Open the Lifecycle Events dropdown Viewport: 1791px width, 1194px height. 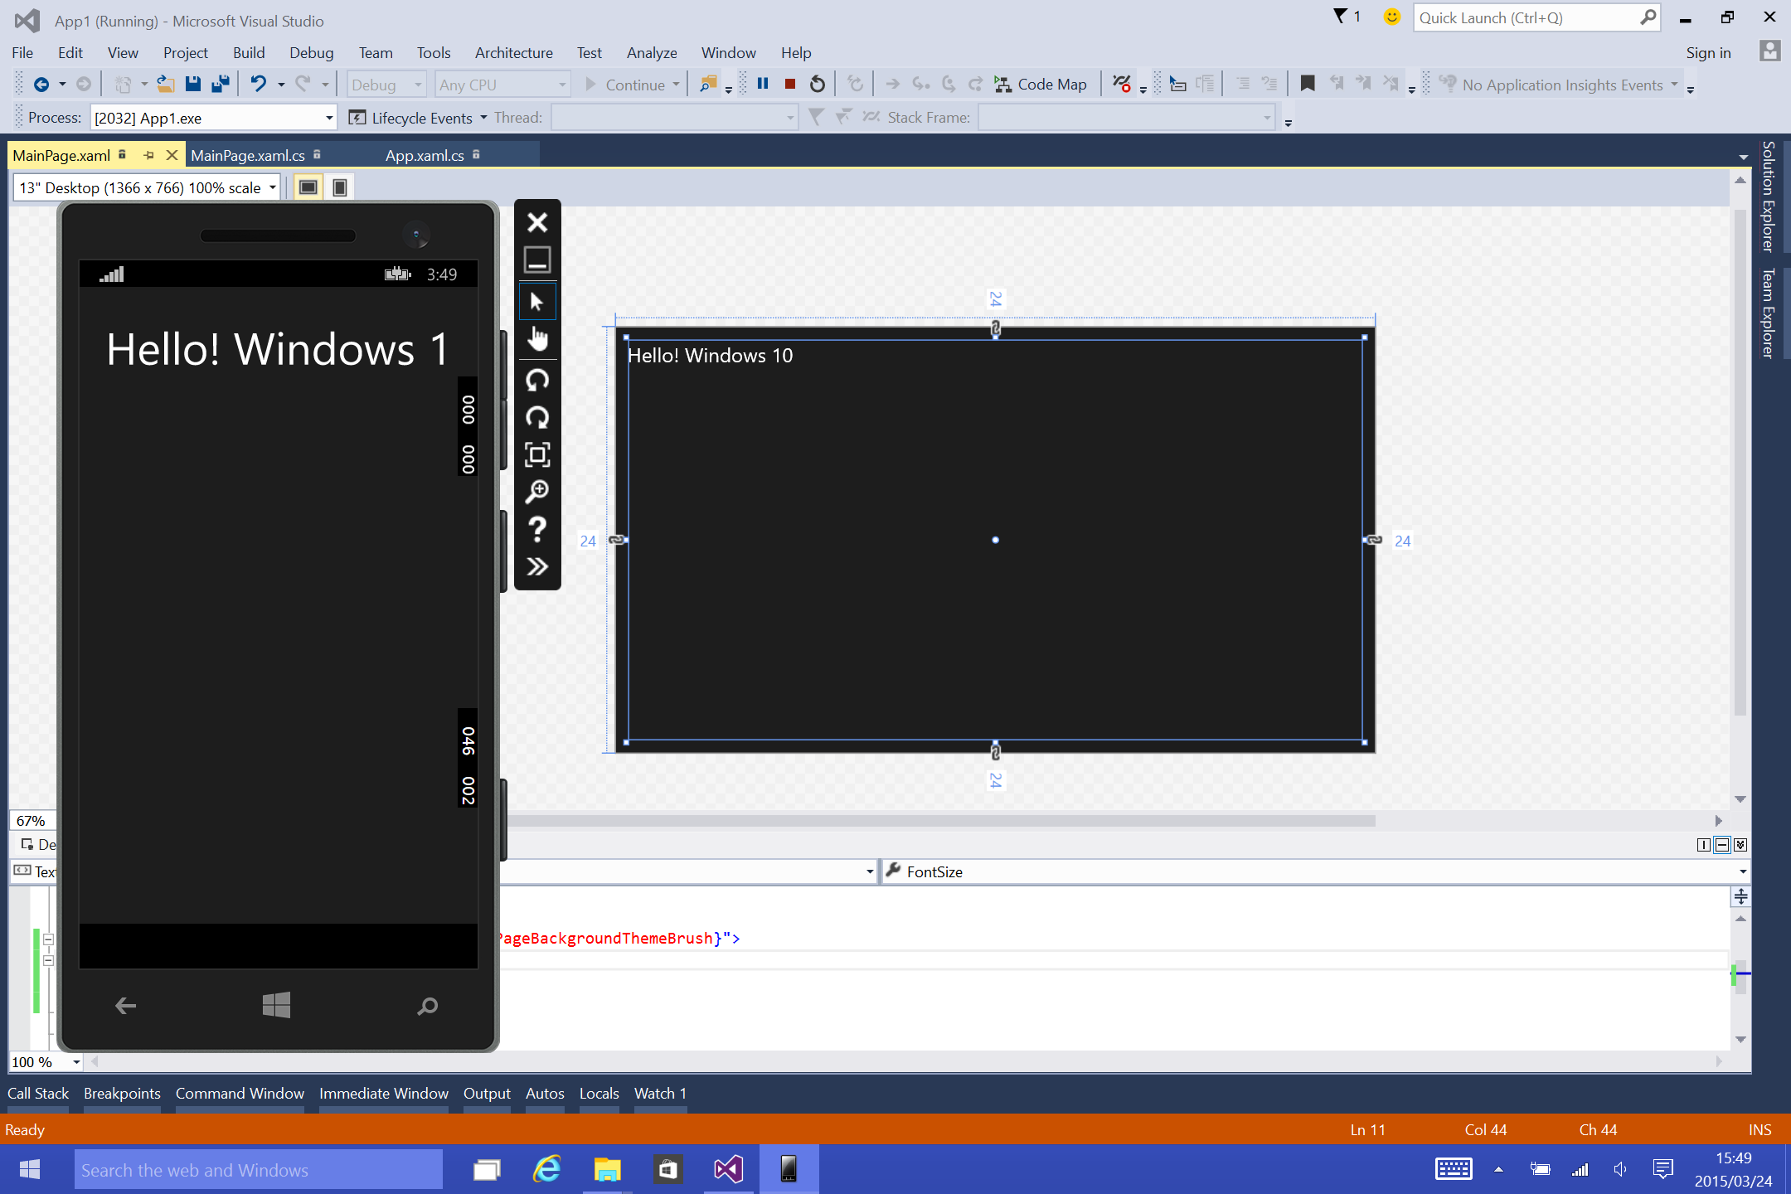484,117
